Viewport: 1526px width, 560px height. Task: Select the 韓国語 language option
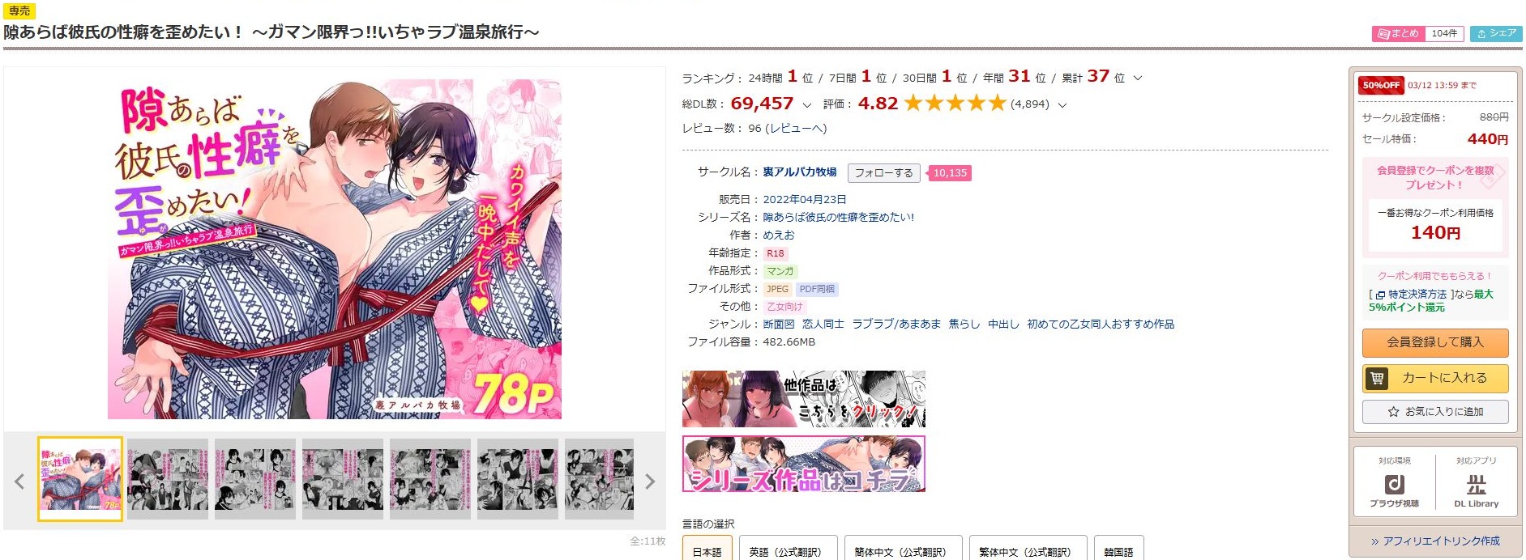pos(1118,549)
